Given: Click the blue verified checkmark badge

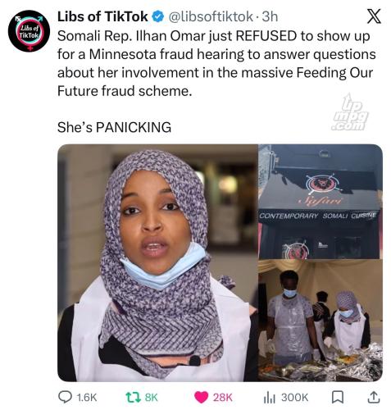Looking at the screenshot, I should tap(158, 17).
